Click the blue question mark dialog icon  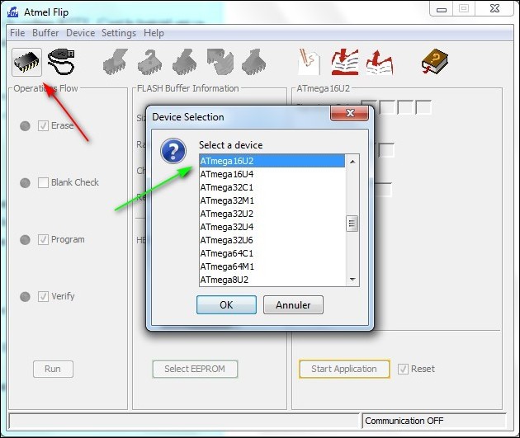click(x=173, y=151)
